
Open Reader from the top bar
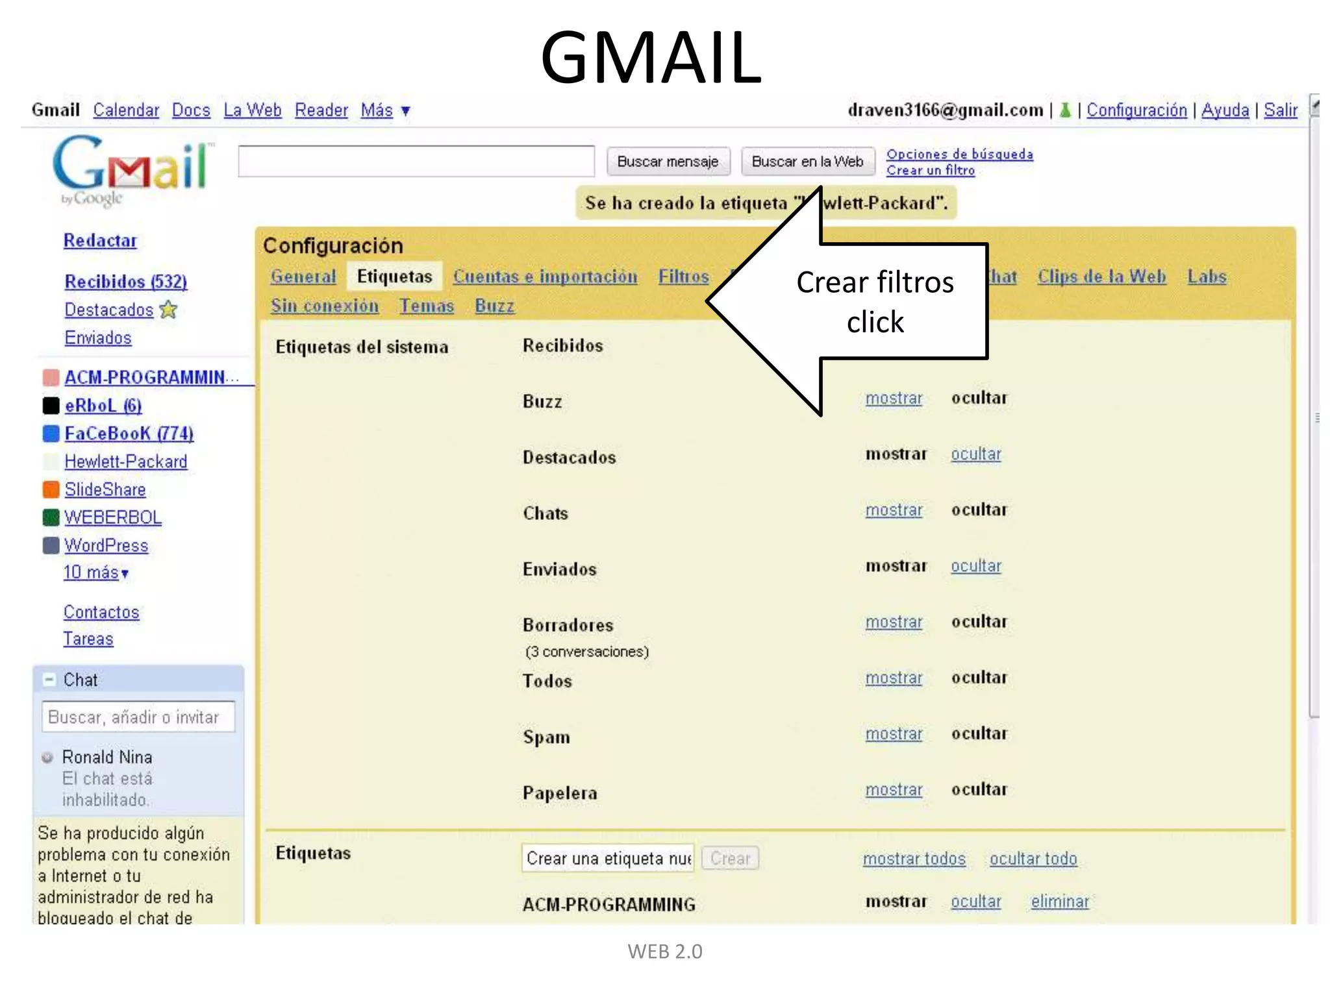pyautogui.click(x=321, y=110)
